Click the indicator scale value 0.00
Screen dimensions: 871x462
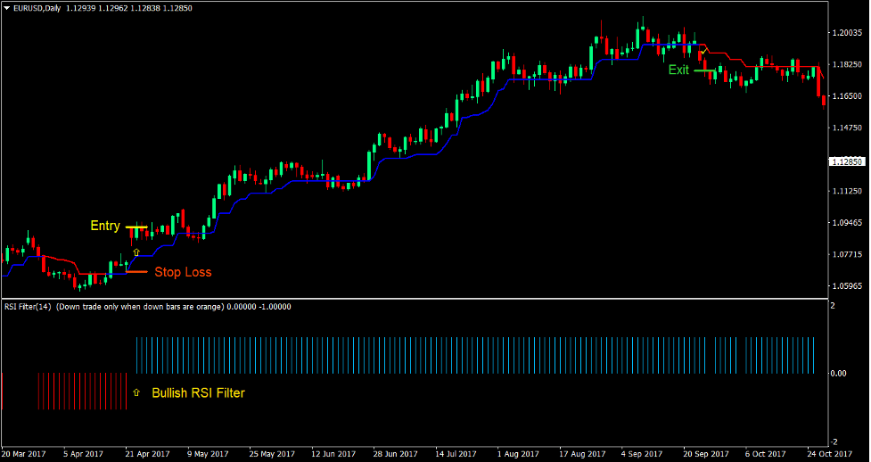(839, 374)
